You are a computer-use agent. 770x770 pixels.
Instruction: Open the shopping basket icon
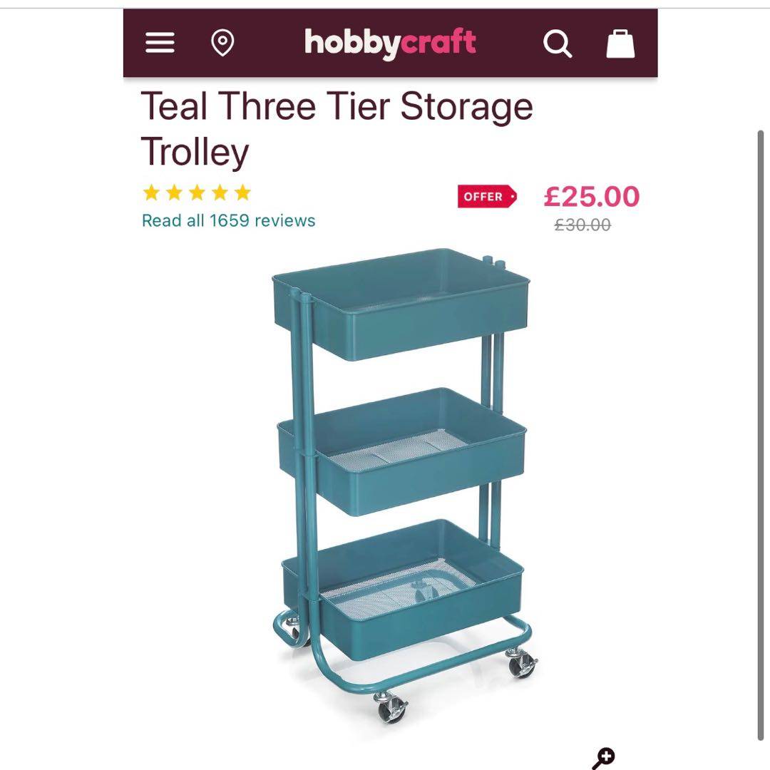pyautogui.click(x=620, y=43)
